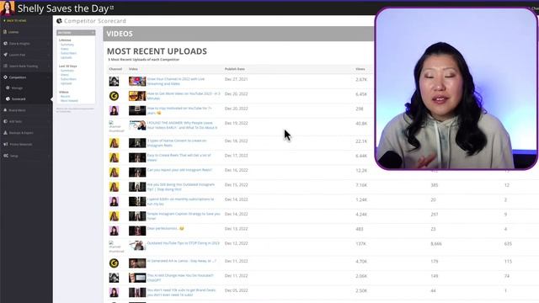Viewport: 539px width, 303px height.
Task: Select the '8,666' value in Dec 12 row
Action: [x=436, y=244]
